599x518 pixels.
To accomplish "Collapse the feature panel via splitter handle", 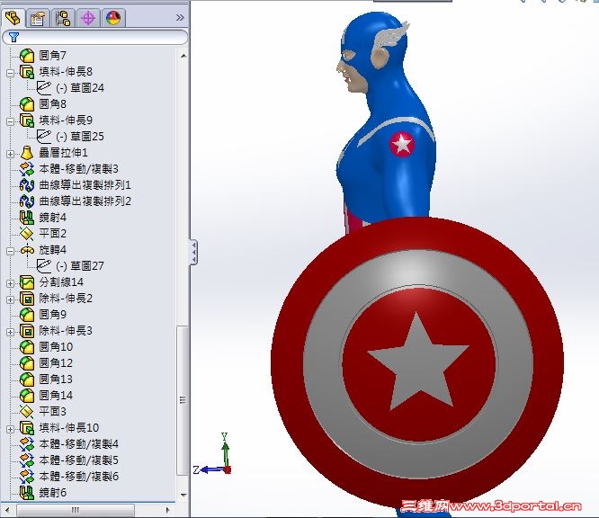I will coord(194,252).
